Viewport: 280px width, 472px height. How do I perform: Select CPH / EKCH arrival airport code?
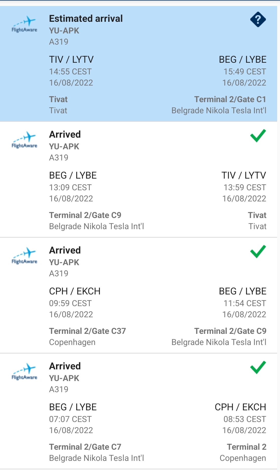[240, 407]
